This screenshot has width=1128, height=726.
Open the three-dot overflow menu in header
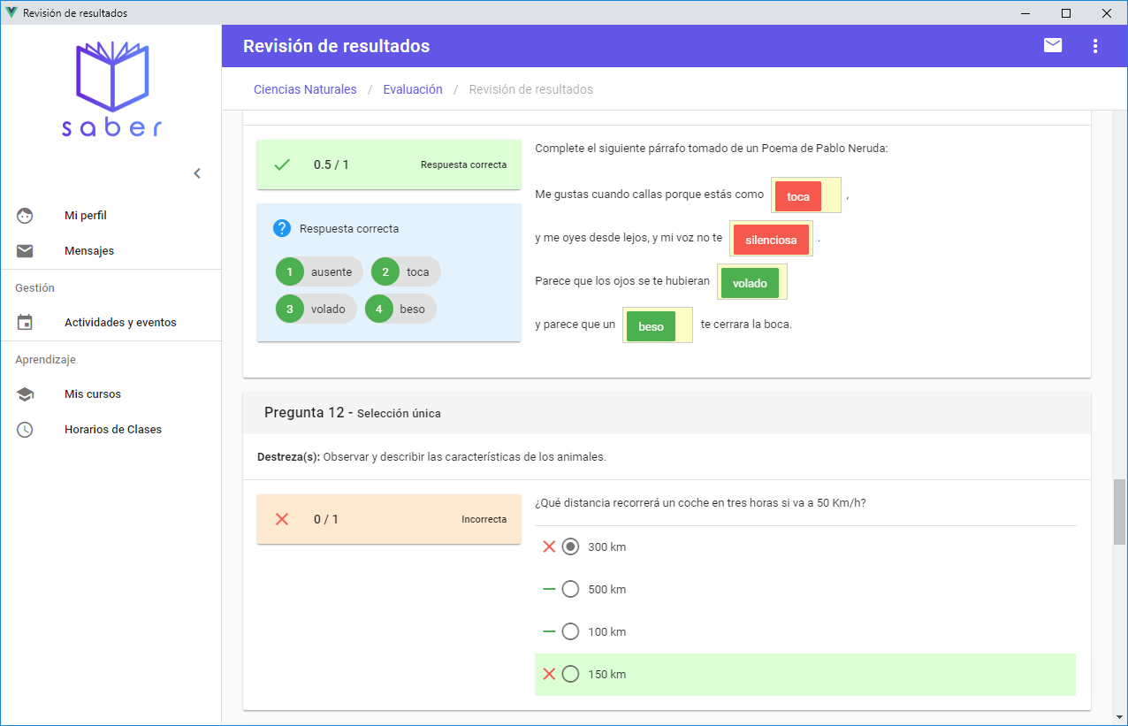click(1095, 45)
